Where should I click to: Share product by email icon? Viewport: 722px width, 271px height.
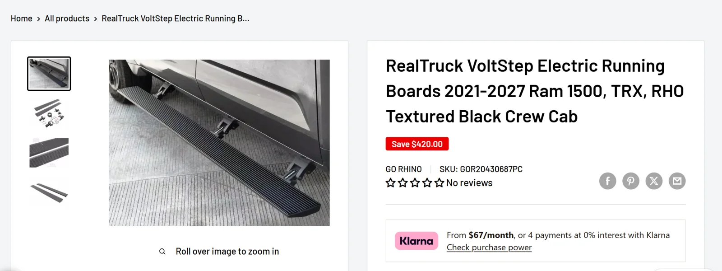[x=677, y=181]
